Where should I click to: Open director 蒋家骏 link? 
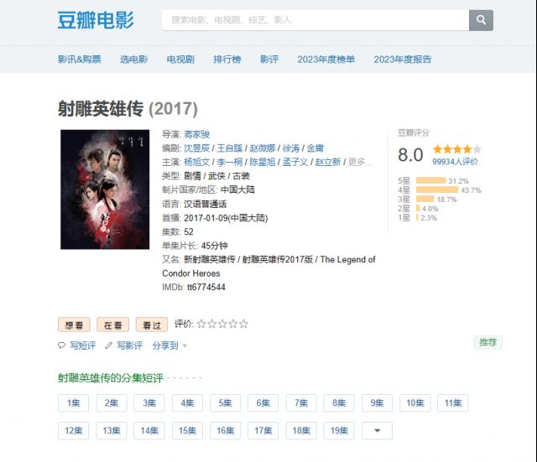point(197,134)
